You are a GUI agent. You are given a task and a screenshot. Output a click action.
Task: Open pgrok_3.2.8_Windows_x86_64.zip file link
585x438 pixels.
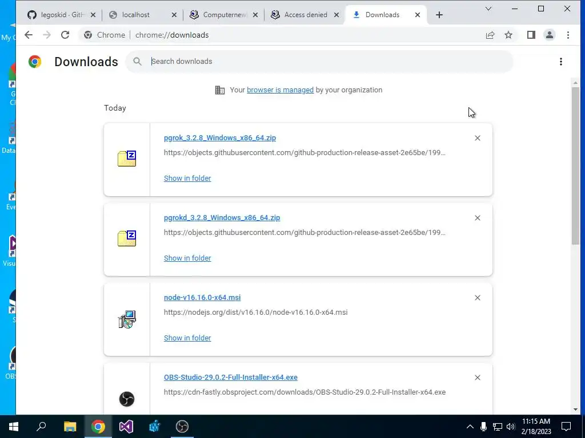(220, 138)
